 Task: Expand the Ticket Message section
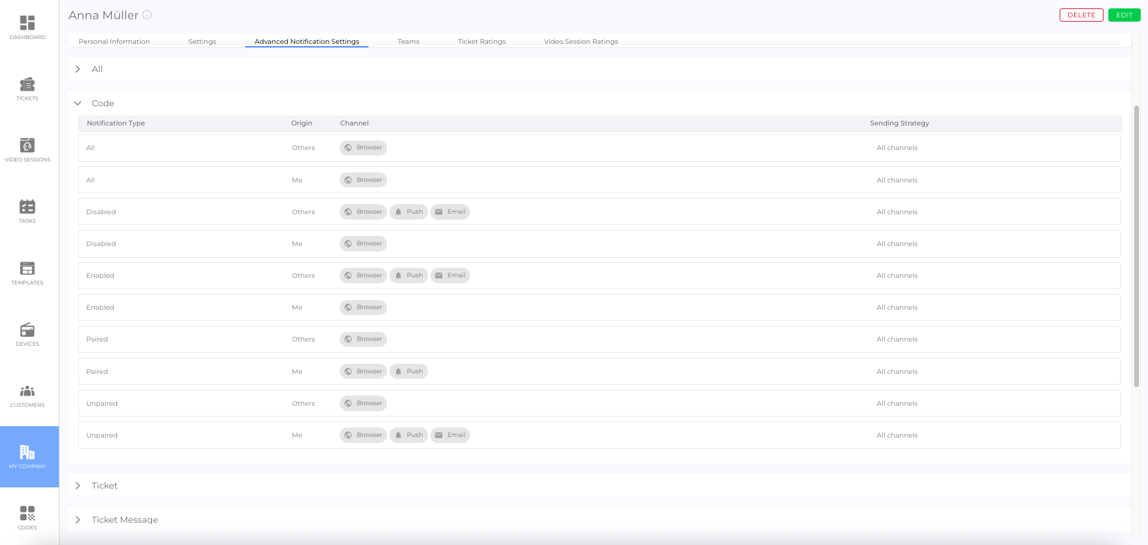tap(78, 520)
